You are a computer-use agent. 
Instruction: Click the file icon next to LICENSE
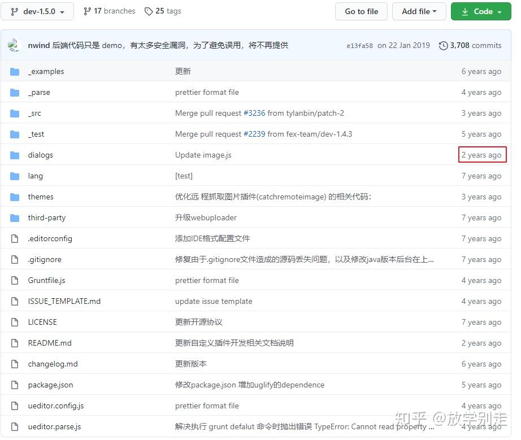[14, 322]
